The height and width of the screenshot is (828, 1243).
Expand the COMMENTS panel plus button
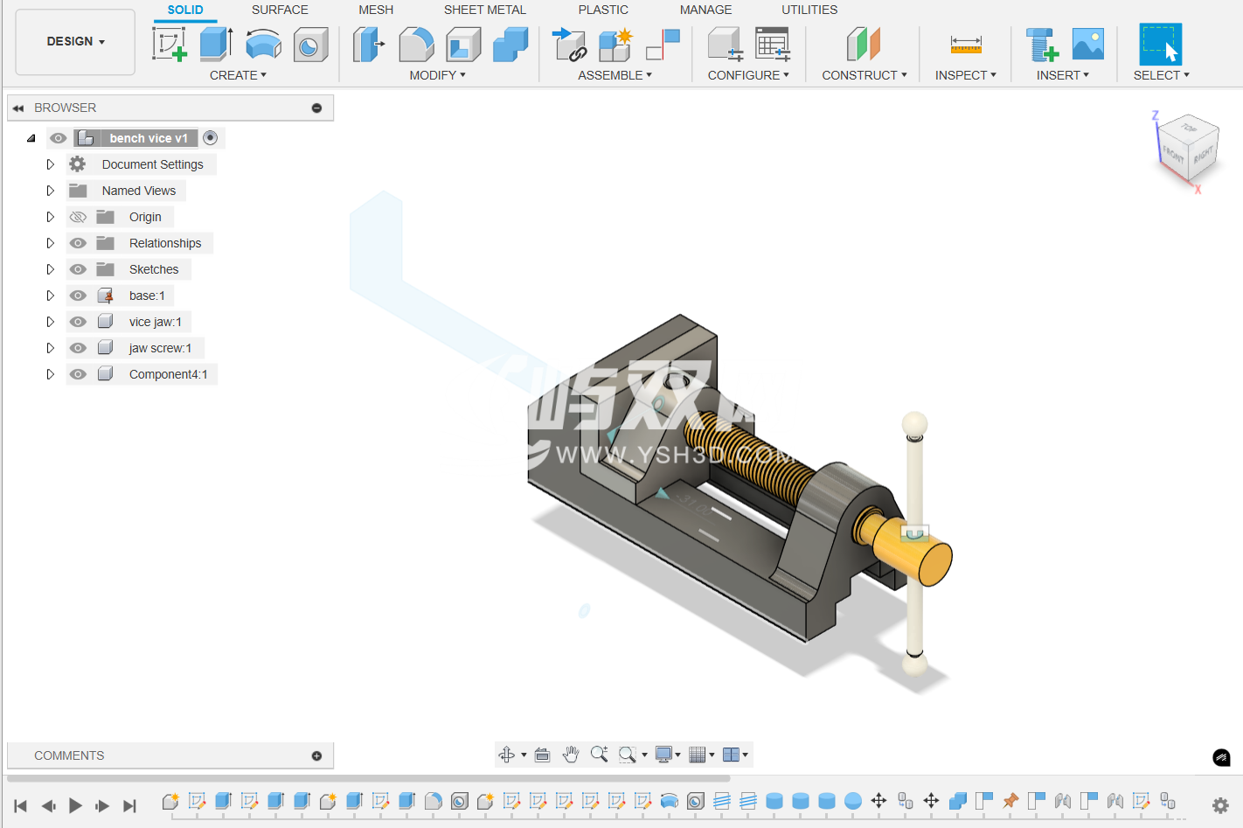click(x=316, y=755)
